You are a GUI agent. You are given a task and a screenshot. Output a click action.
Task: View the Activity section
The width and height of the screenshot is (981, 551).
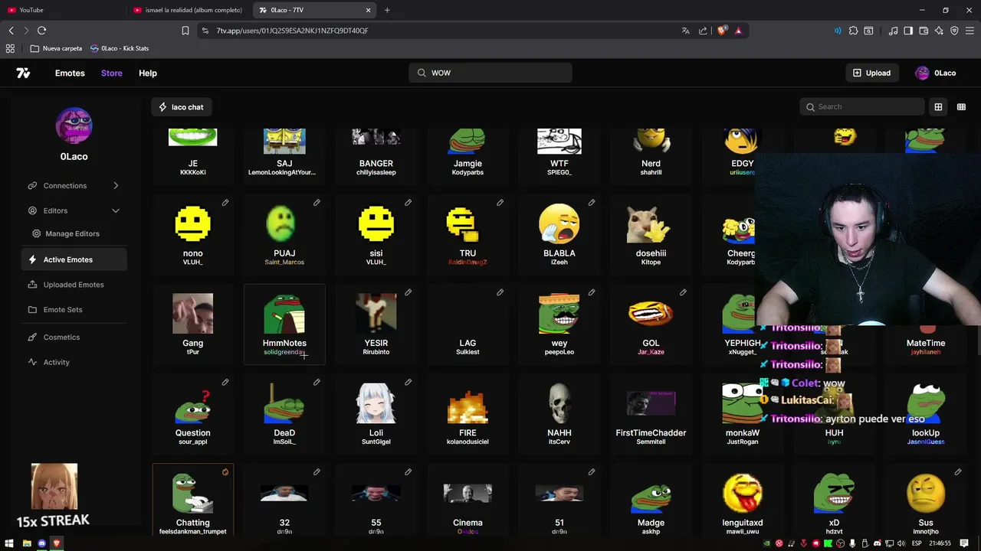click(x=74, y=362)
